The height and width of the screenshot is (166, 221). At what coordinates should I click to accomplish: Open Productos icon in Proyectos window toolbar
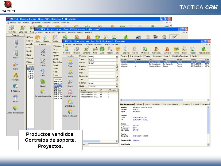tap(76, 50)
